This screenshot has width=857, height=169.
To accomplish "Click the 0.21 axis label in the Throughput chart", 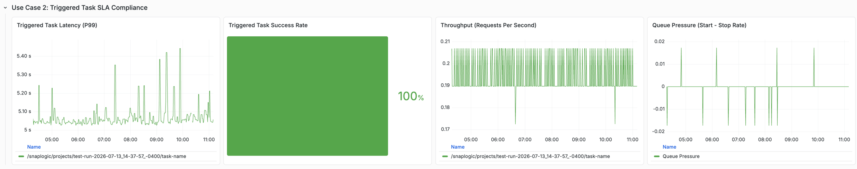I will [x=445, y=41].
